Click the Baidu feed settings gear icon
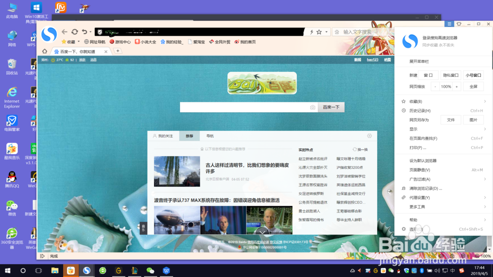Viewport: 493px width, 277px height. point(369,136)
